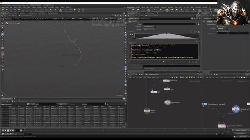Screen dimensions: 250x140
Task: Open the Group field selection arrow
Action: coord(199,24)
